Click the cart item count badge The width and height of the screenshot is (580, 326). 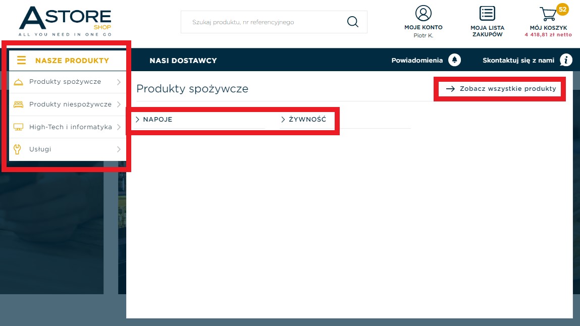[x=562, y=10]
